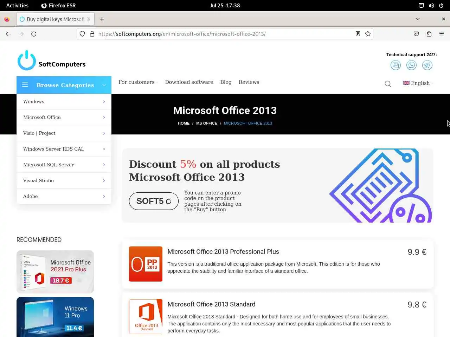The image size is (450, 337).
Task: Click the list all tabs chevron
Action: pyautogui.click(x=418, y=19)
